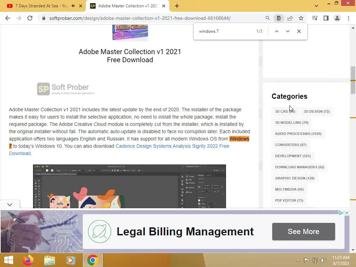The height and width of the screenshot is (267, 356).
Task: Open the CONVERTERS (87) category
Action: (x=291, y=145)
